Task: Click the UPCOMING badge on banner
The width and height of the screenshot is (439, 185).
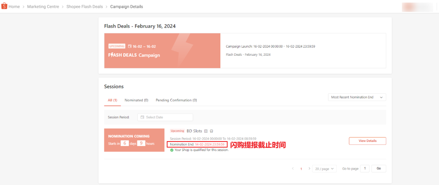Action: (x=117, y=46)
